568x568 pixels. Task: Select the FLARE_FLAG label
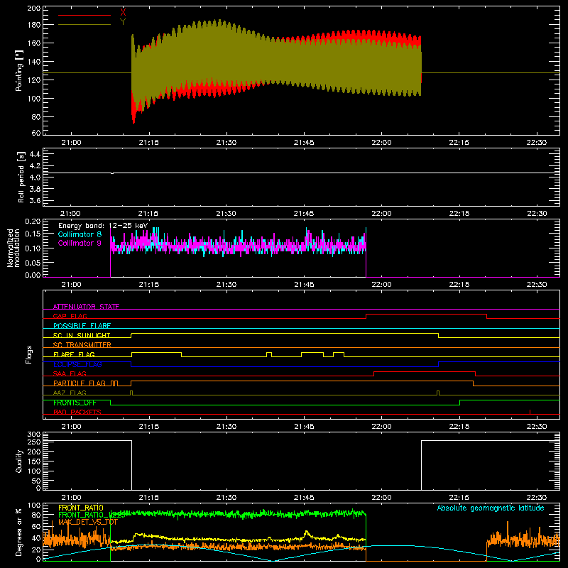pyautogui.click(x=74, y=354)
